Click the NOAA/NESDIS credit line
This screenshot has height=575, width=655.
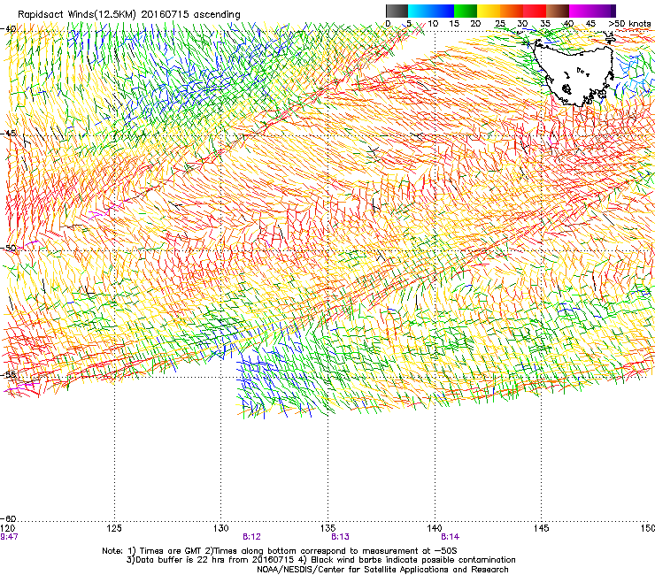[382, 570]
